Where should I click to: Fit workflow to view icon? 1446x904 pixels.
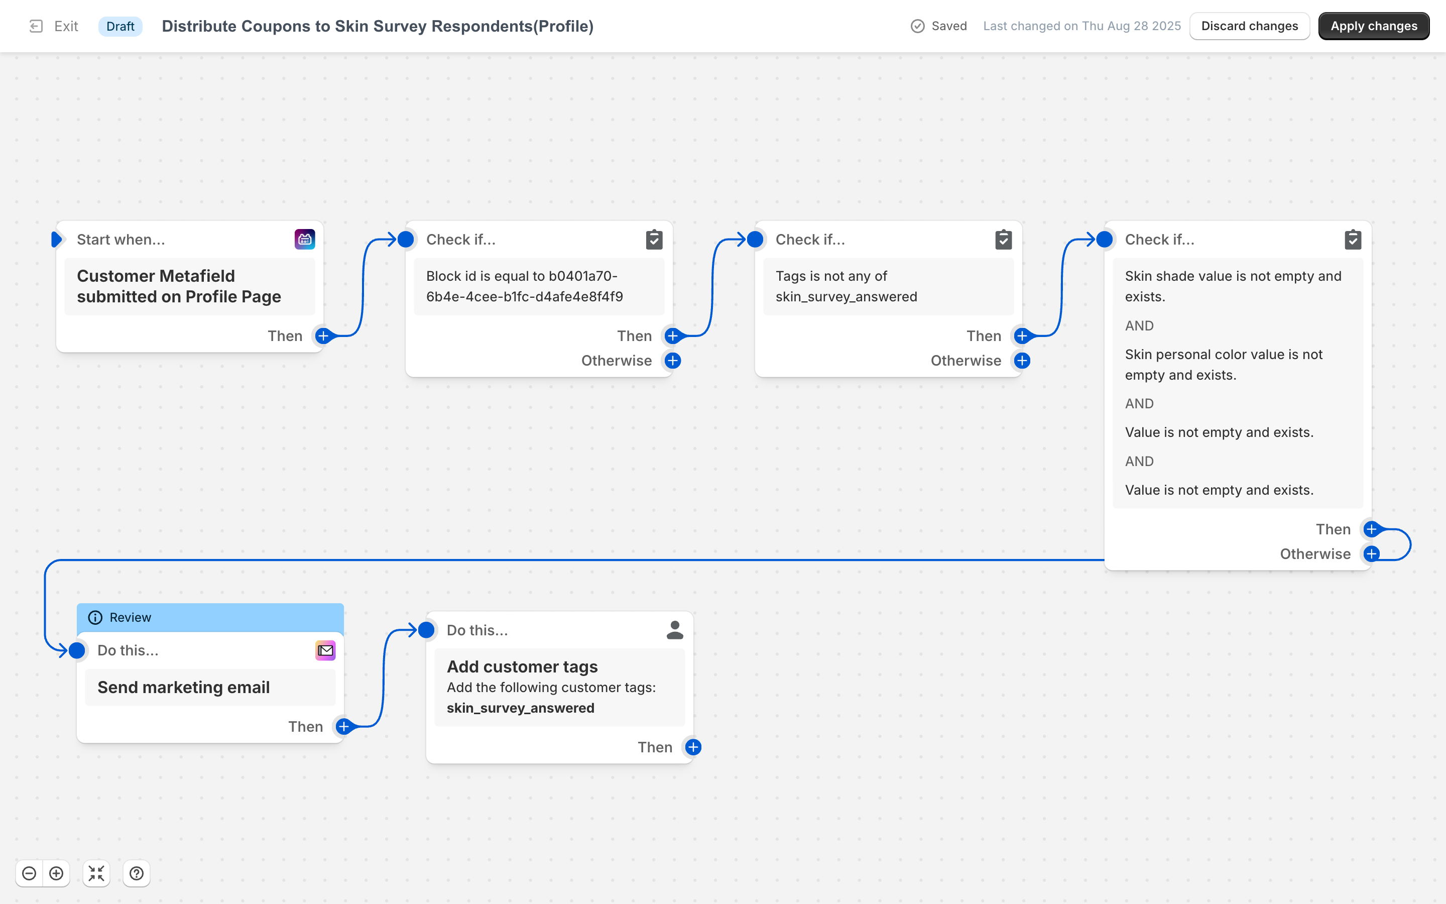(96, 873)
